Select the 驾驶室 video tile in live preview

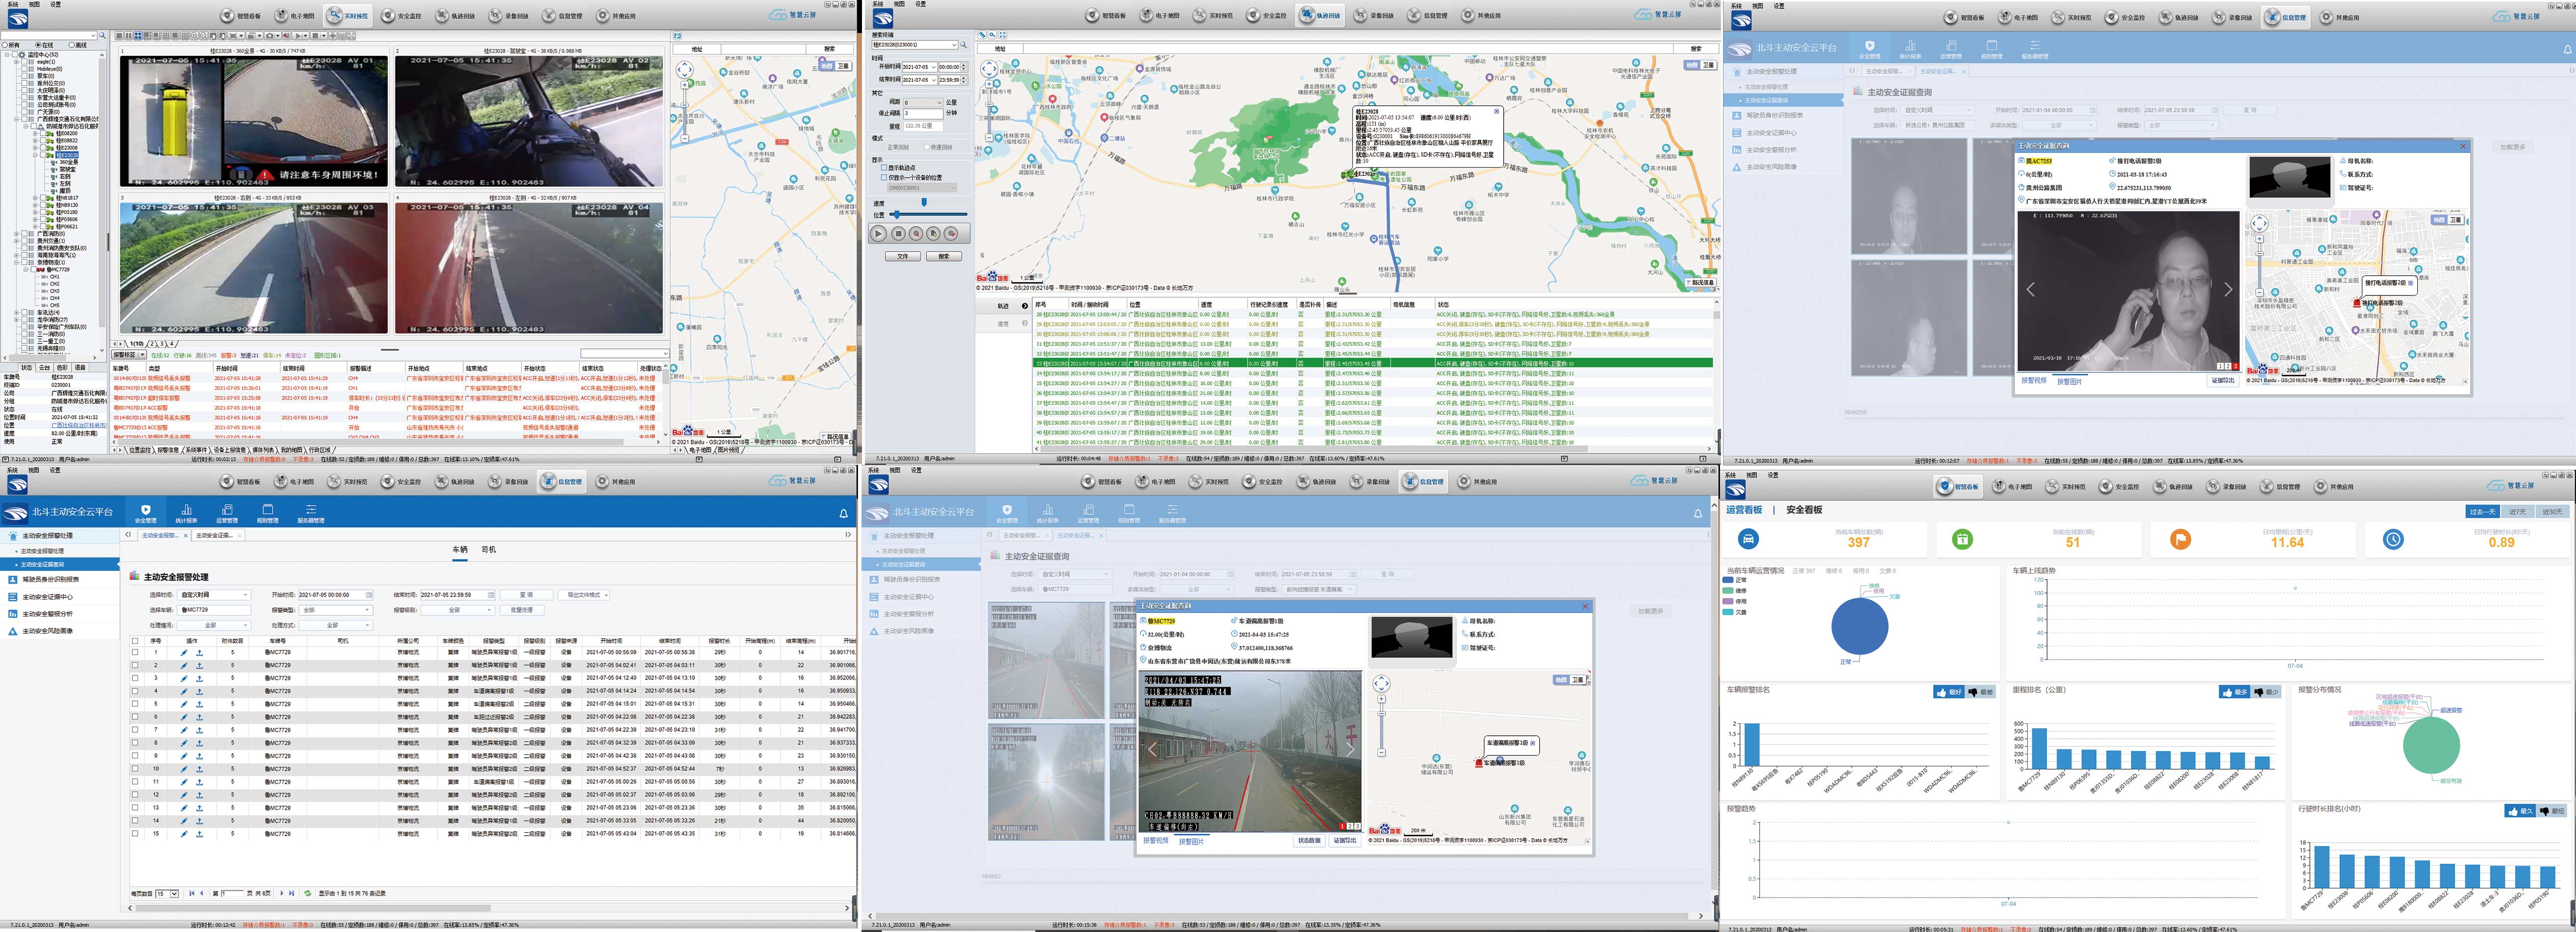[x=529, y=121]
